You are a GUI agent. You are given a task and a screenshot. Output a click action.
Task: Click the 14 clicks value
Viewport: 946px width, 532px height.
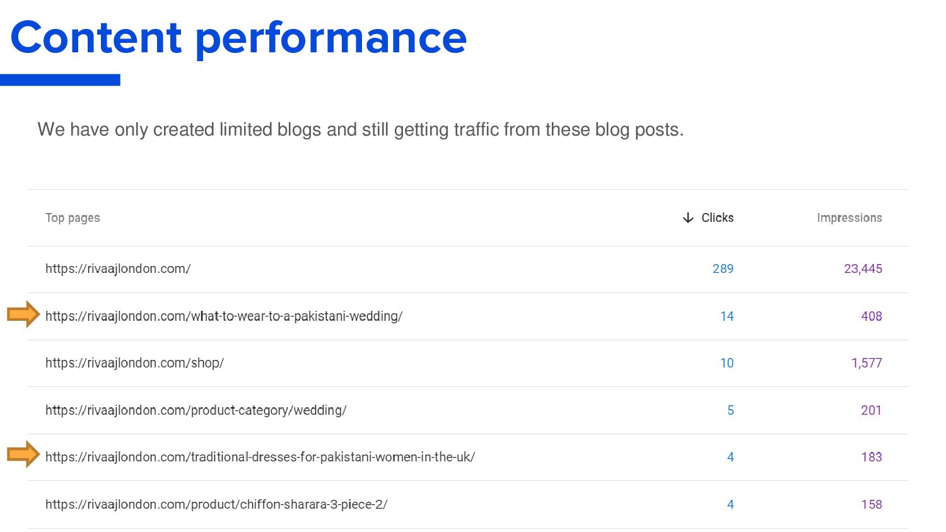(727, 316)
